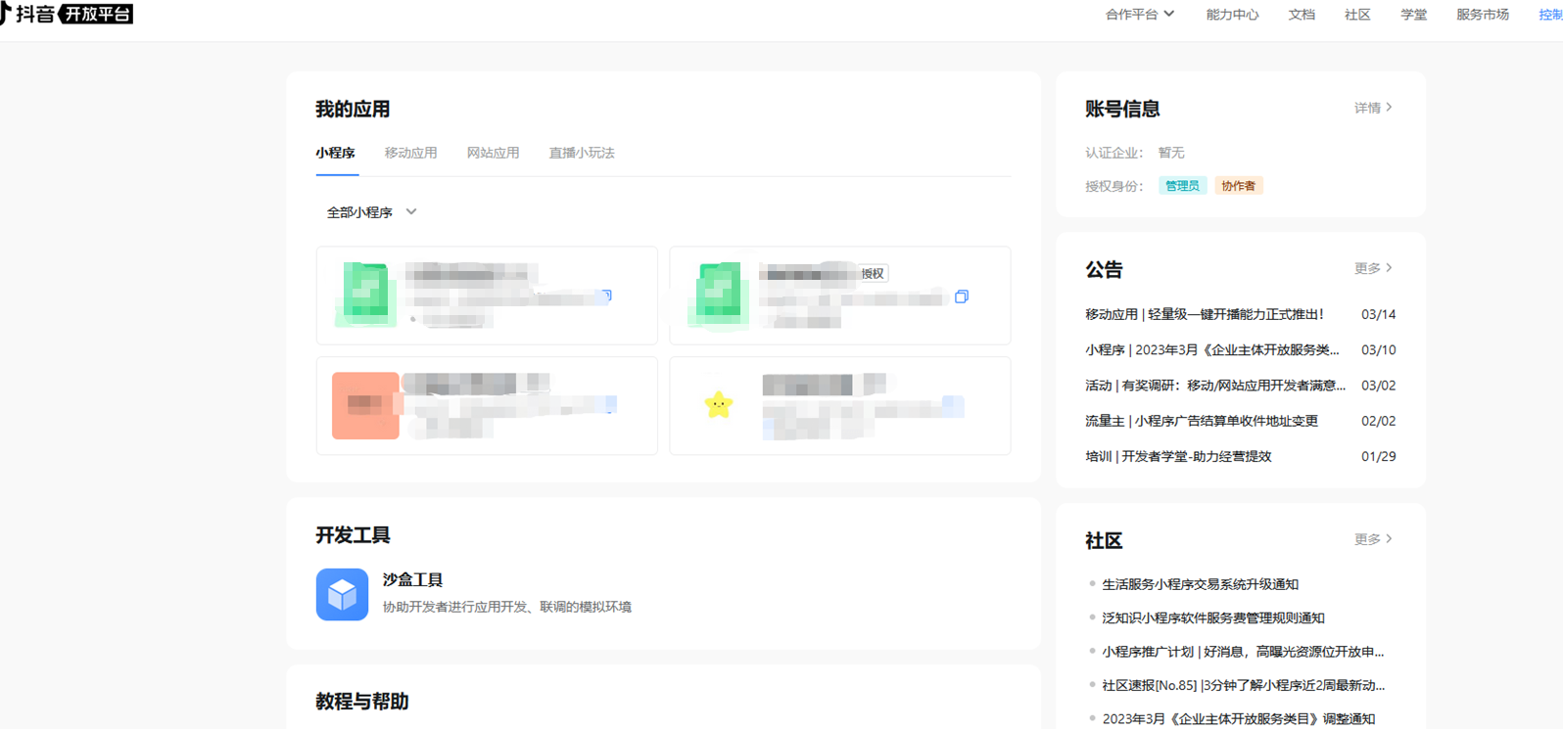Click the Douyin Open Platform logo
Viewport: 1563px width, 729px height.
(67, 14)
